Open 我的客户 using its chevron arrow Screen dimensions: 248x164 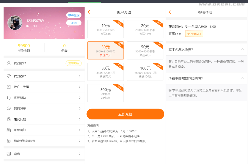80,76
